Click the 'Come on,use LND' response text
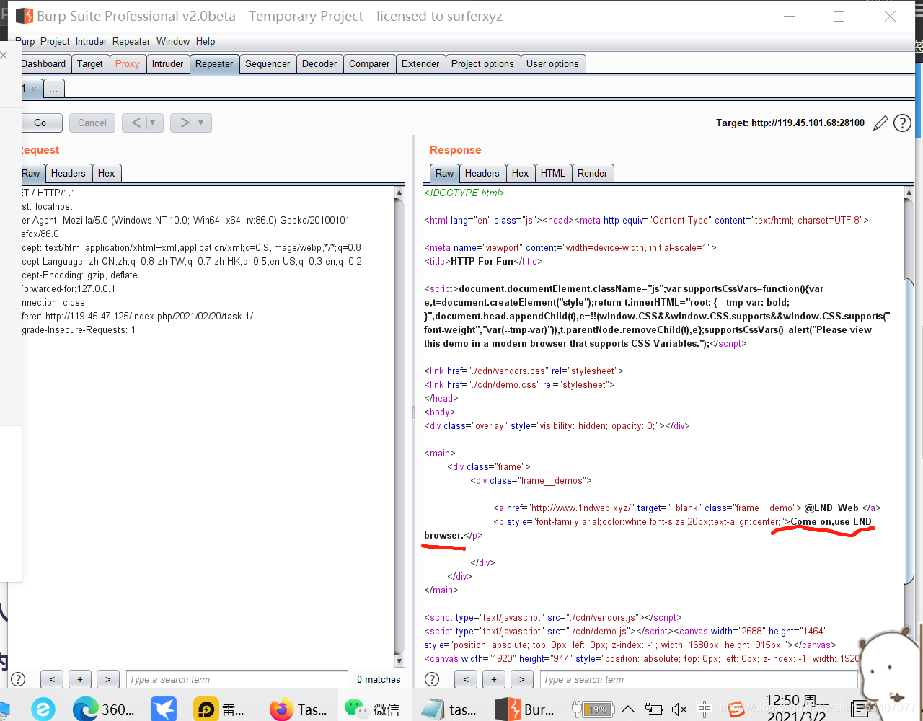Image resolution: width=923 pixels, height=721 pixels. [x=831, y=521]
